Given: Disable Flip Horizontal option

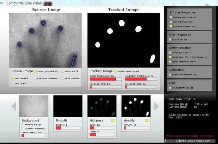Looking at the screenshot, I should [x=171, y=26].
